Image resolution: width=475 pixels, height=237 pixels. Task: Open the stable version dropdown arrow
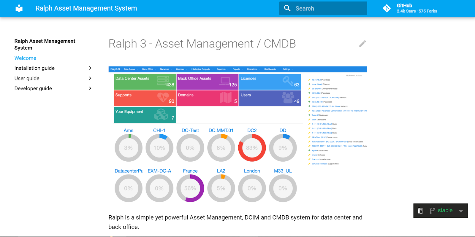[461, 211]
